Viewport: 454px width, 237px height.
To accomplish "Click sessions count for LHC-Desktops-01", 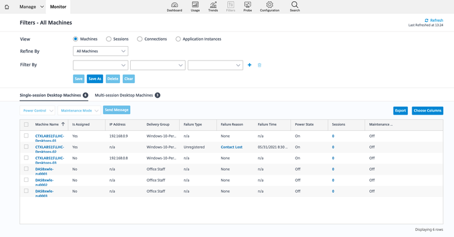I will [333, 136].
